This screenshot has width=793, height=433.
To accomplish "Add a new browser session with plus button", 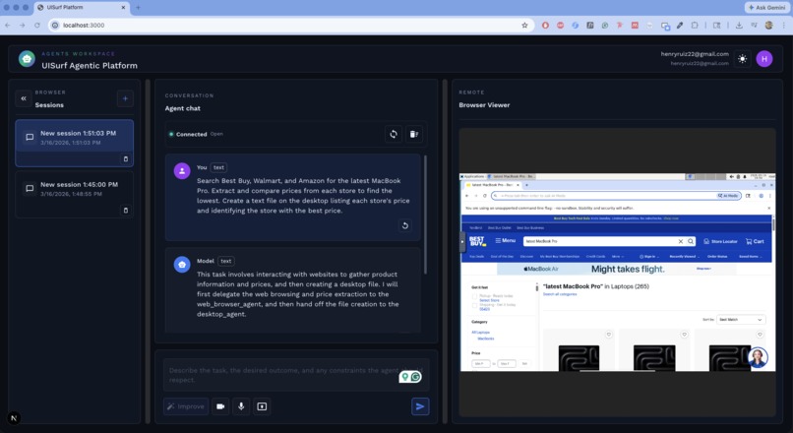I will point(125,98).
